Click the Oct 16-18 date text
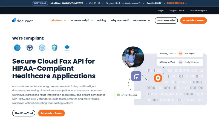 click(x=94, y=3)
